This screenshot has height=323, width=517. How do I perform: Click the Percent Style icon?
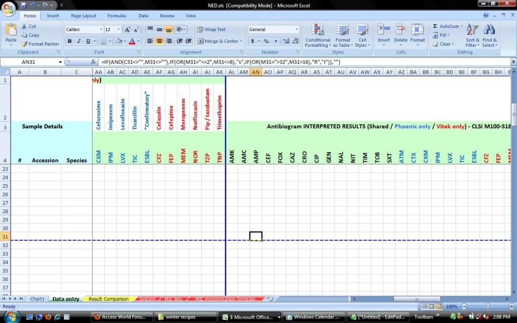point(266,41)
